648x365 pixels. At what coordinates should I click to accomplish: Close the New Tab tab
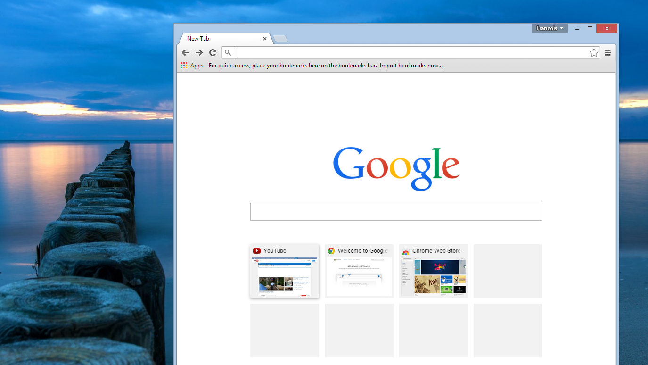(x=265, y=39)
